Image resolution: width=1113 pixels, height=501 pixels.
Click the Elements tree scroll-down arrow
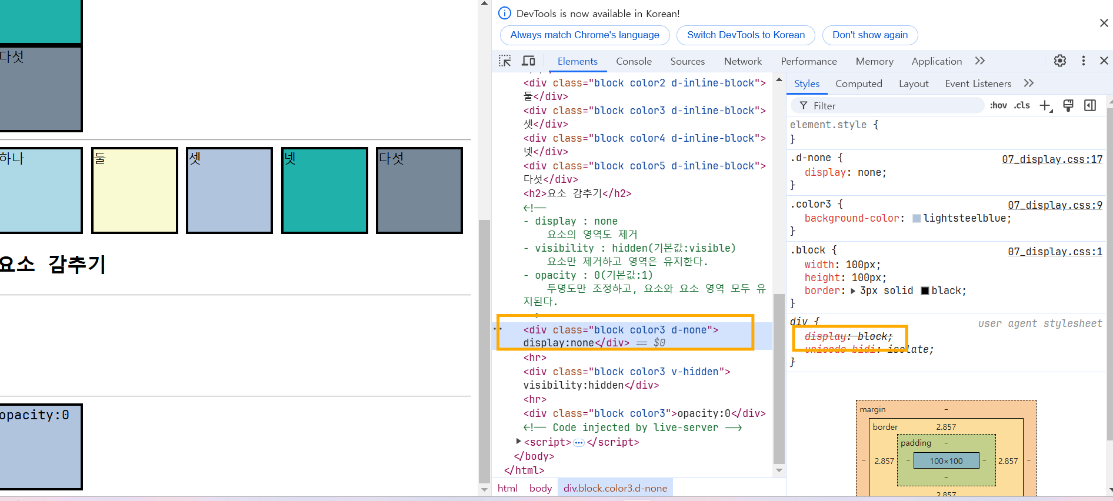click(x=779, y=470)
